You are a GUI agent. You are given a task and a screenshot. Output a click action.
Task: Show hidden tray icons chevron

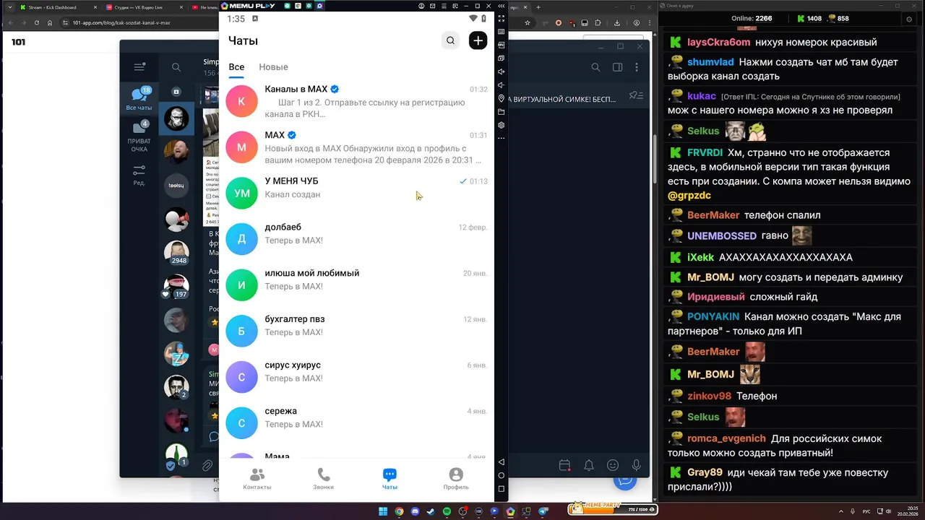(840, 511)
